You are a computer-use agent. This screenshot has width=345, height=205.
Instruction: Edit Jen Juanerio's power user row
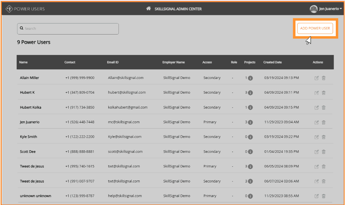pyautogui.click(x=316, y=122)
